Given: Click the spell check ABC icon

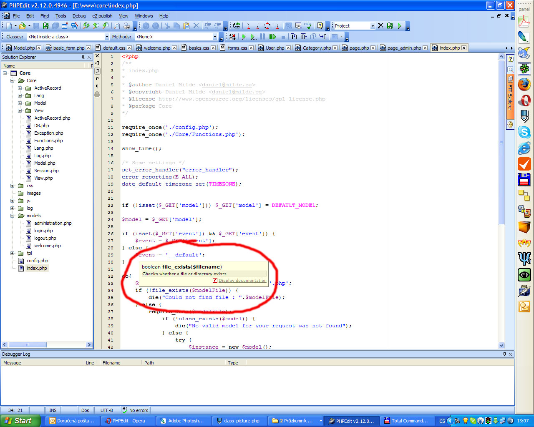Looking at the screenshot, I should (x=308, y=26).
